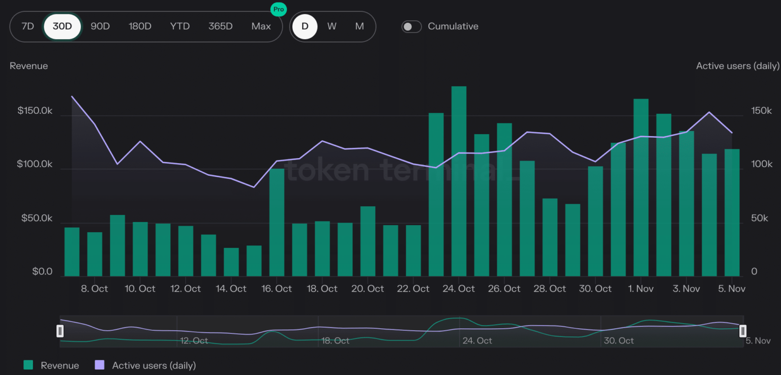Toggle Revenue series in legend
Image resolution: width=781 pixels, height=375 pixels.
point(59,365)
